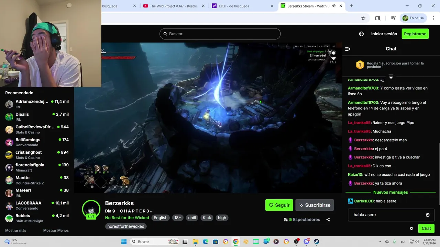Jump to Nuevos mensajes in chat
This screenshot has width=440, height=247.
point(390,192)
